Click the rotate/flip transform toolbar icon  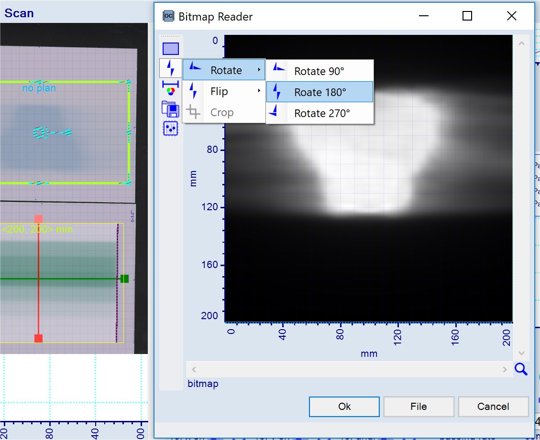pyautogui.click(x=171, y=69)
